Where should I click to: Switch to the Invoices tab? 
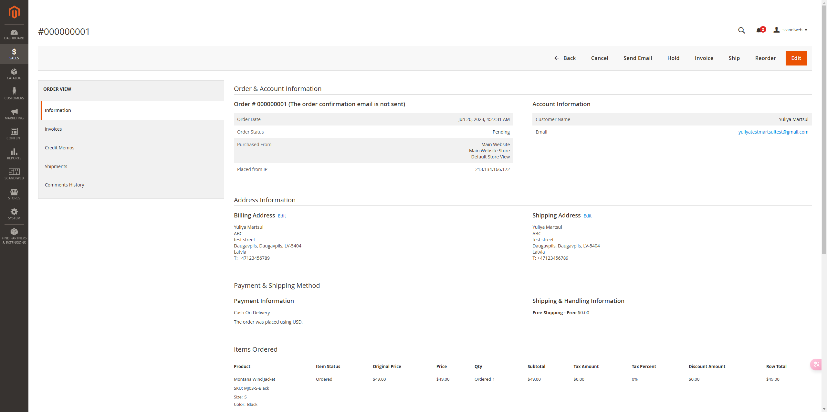(53, 129)
